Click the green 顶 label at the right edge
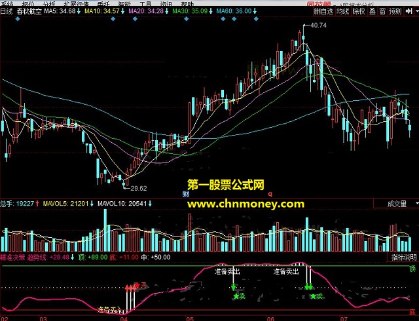The image size is (419, 321). tap(413, 269)
